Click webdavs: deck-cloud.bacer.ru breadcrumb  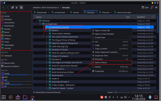tap(46, 8)
